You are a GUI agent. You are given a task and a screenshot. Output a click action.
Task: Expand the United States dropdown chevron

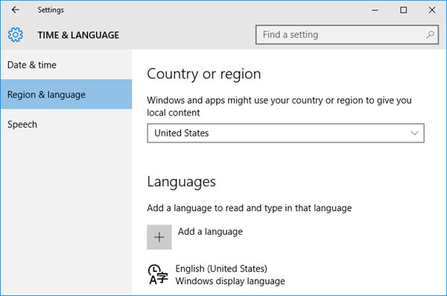point(414,133)
